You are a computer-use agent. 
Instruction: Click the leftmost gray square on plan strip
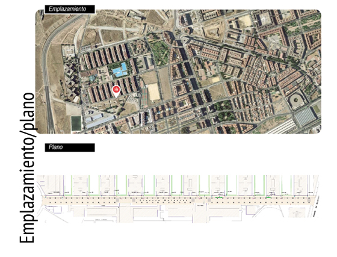[x=117, y=200]
